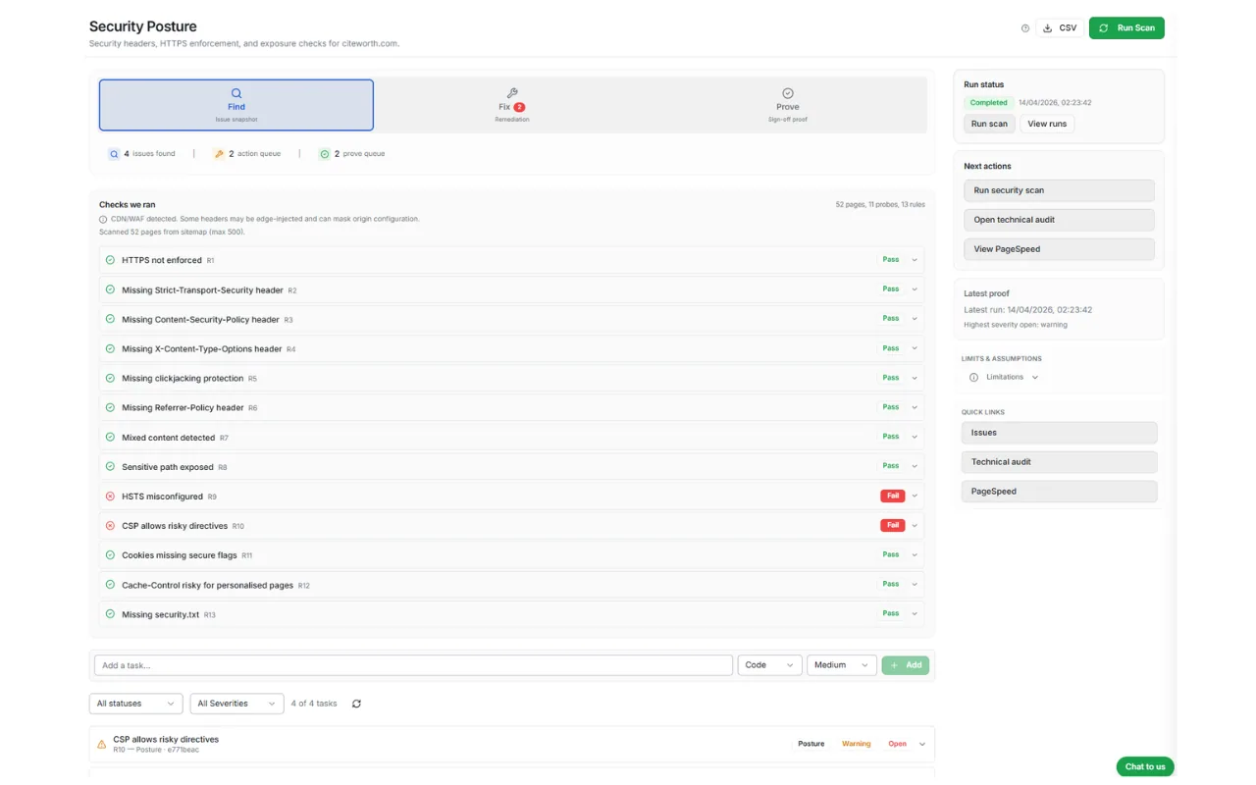Viewport: 1256px width, 785px height.
Task: Expand the HTTPS not enforced check row
Action: [x=915, y=260]
